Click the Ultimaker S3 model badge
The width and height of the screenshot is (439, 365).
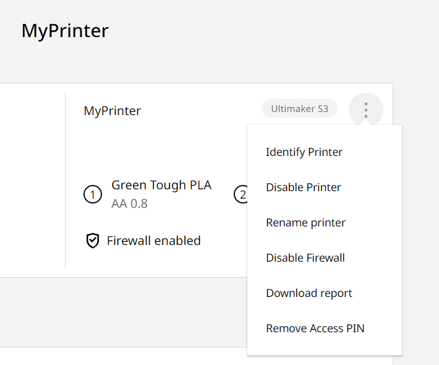(299, 109)
